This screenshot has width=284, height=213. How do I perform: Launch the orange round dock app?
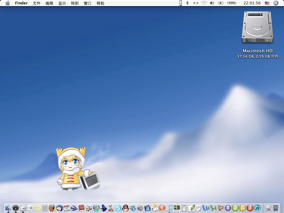click(x=162, y=208)
